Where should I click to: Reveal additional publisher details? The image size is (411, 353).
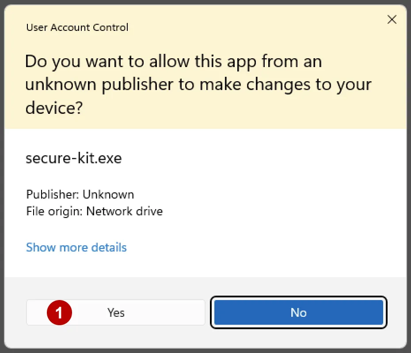coord(76,248)
